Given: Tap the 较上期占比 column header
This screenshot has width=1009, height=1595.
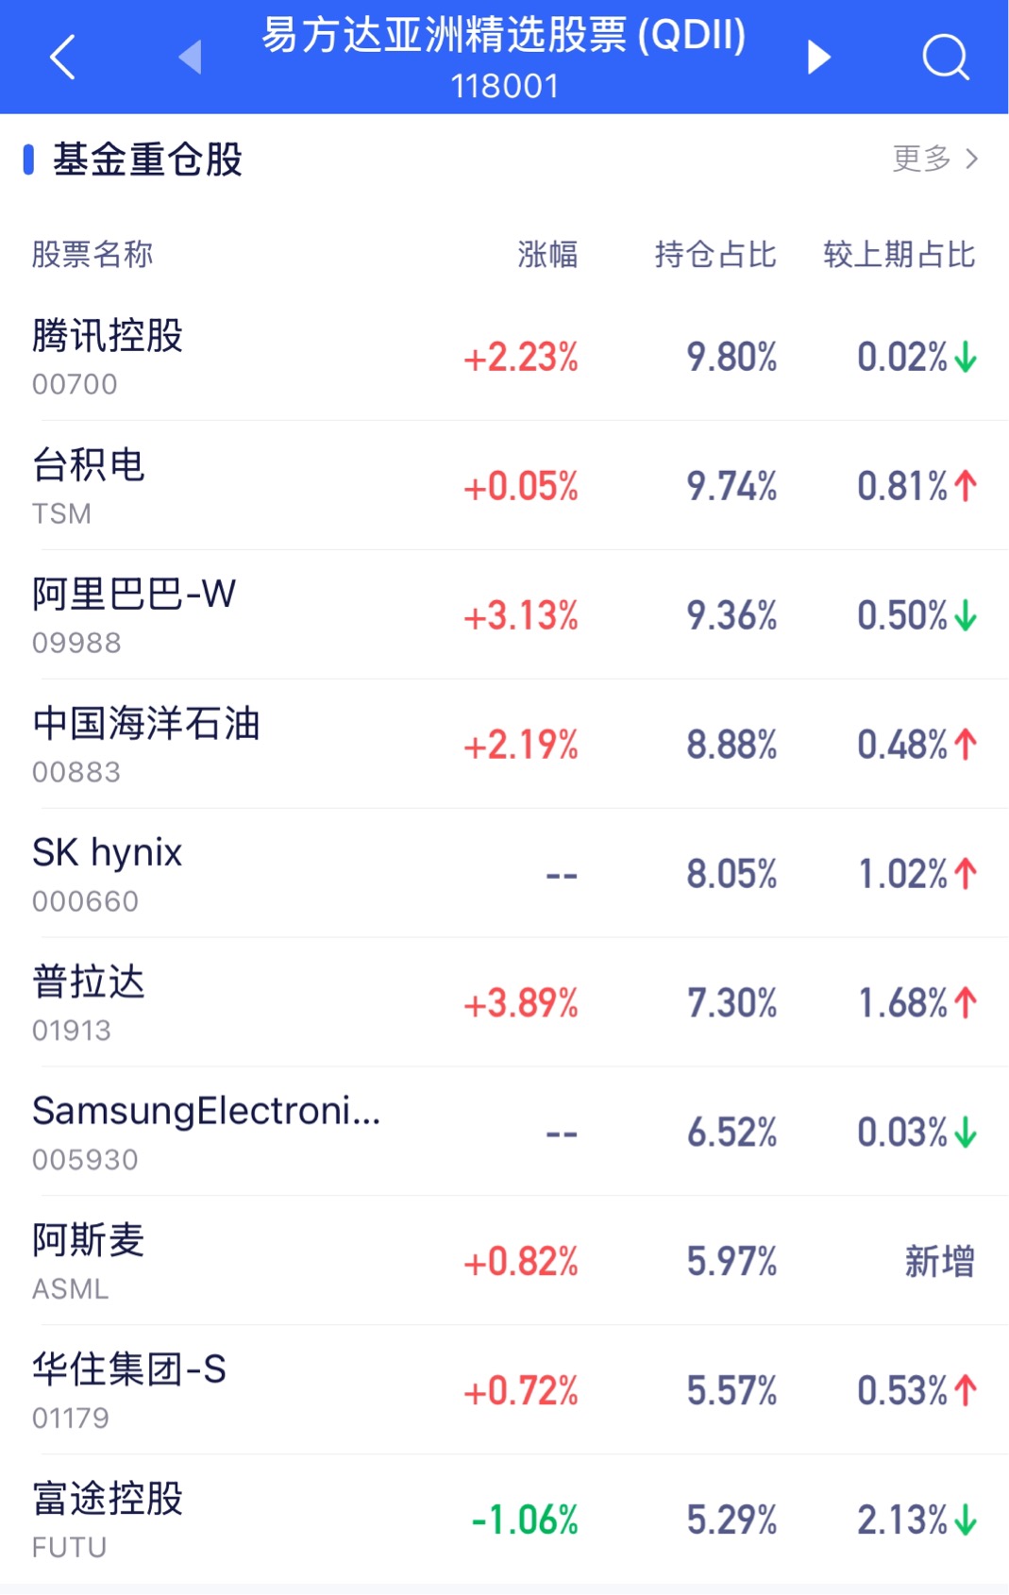Looking at the screenshot, I should pyautogui.click(x=899, y=254).
